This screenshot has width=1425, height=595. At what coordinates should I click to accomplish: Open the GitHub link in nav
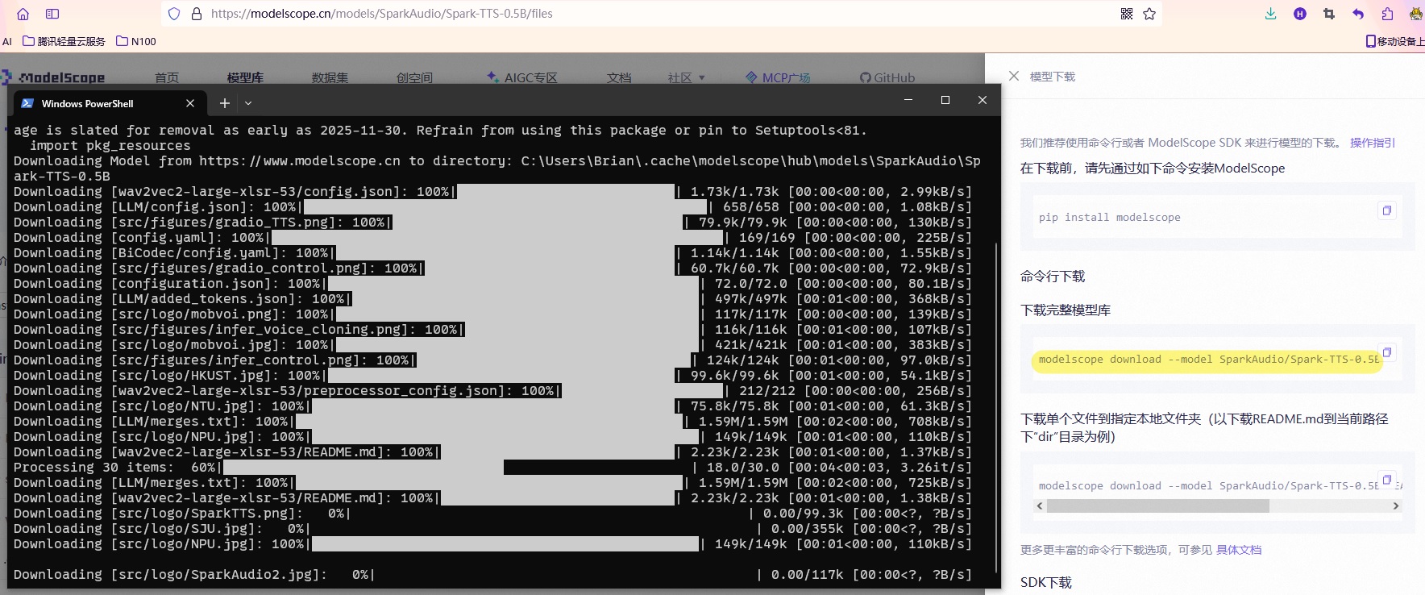pos(887,77)
